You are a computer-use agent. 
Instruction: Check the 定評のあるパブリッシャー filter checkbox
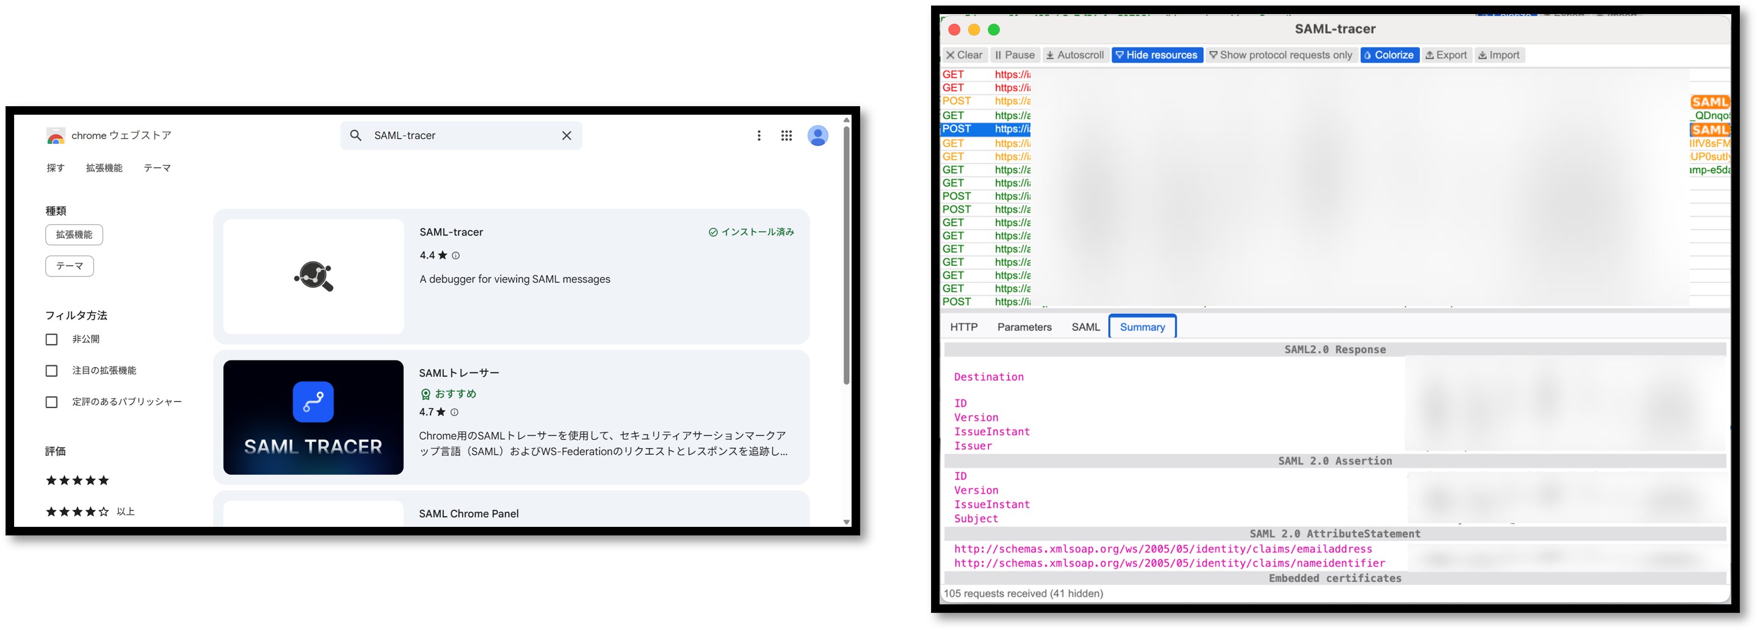51,402
